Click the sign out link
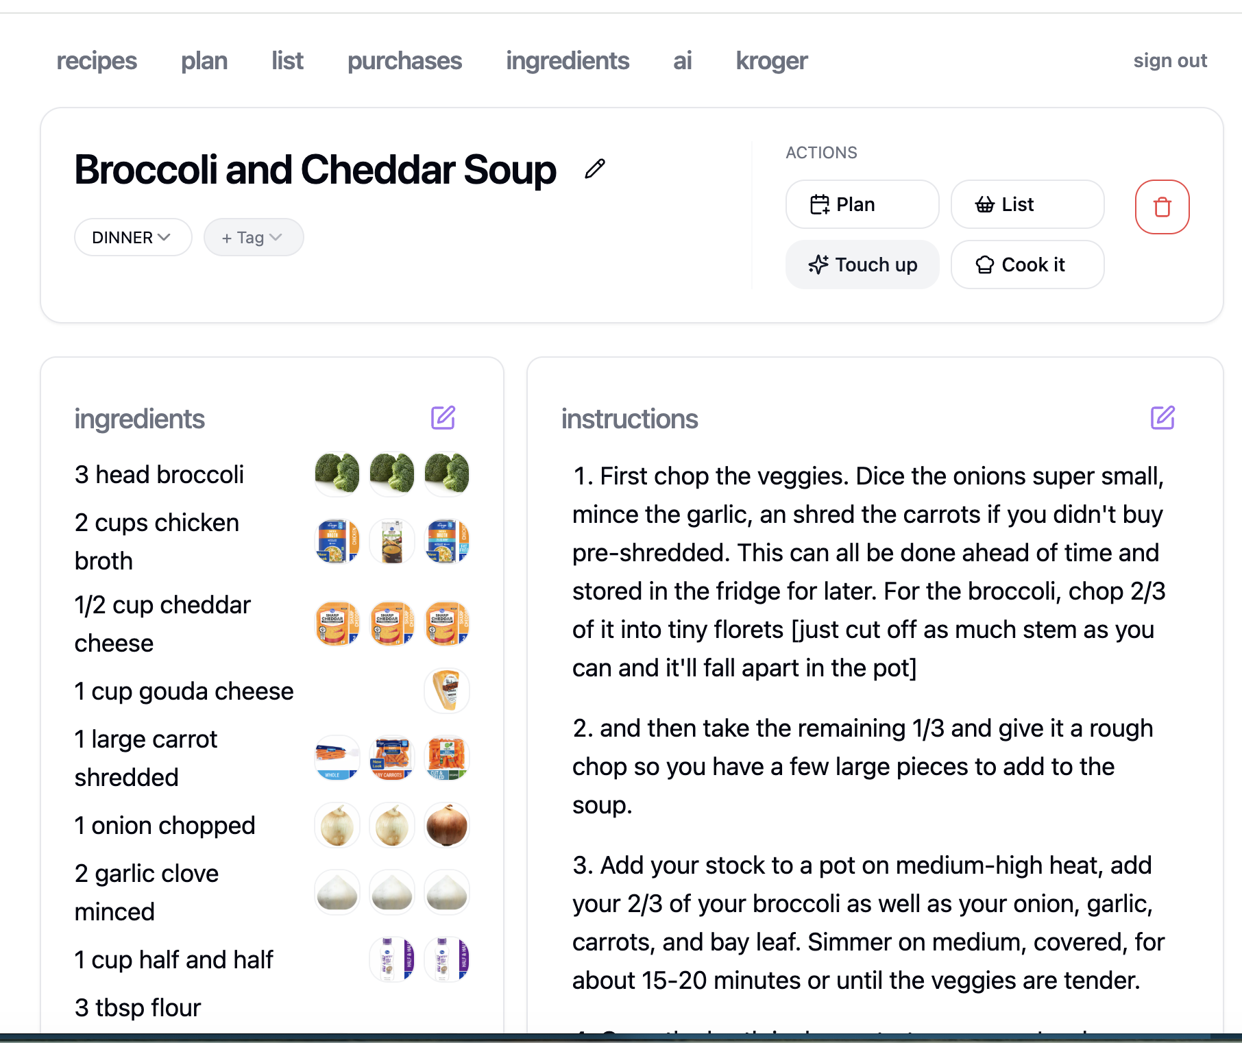The width and height of the screenshot is (1242, 1043). pyautogui.click(x=1169, y=61)
